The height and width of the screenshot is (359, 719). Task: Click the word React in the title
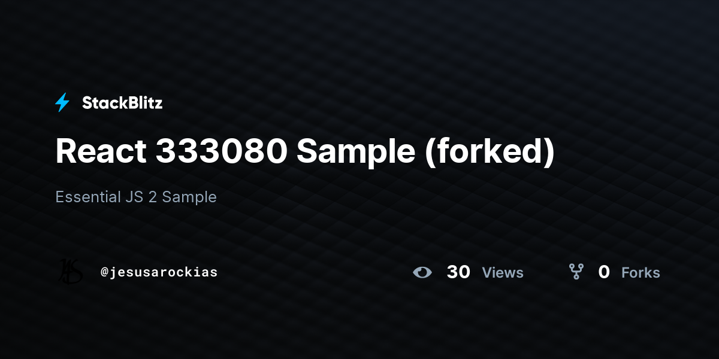click(101, 151)
